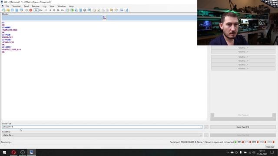278x156 pixels.
Task: Click the green connection state indicator
Action: (x=235, y=142)
